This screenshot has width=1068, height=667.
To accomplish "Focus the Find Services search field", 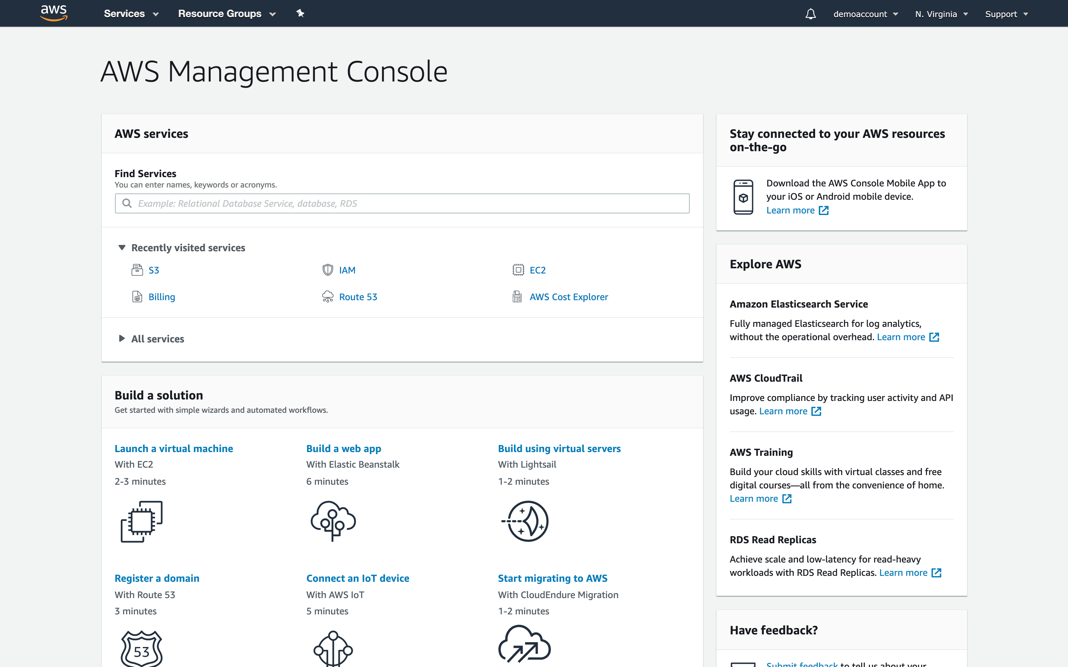I will 402,203.
